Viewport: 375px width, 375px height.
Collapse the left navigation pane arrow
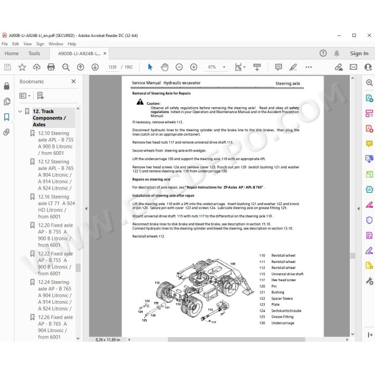click(x=86, y=208)
